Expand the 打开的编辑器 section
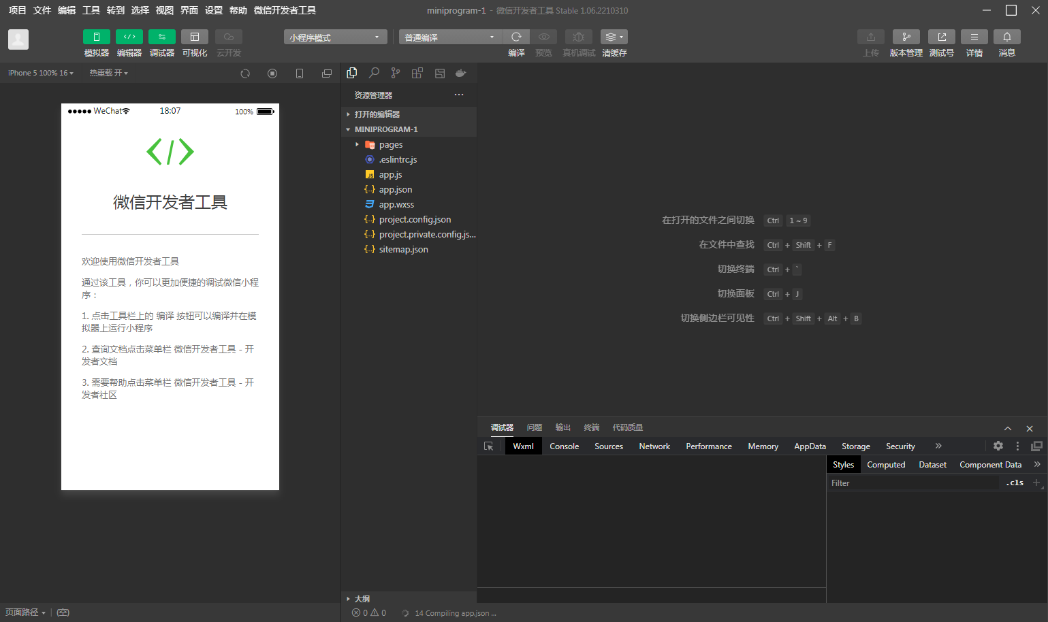 (409, 114)
